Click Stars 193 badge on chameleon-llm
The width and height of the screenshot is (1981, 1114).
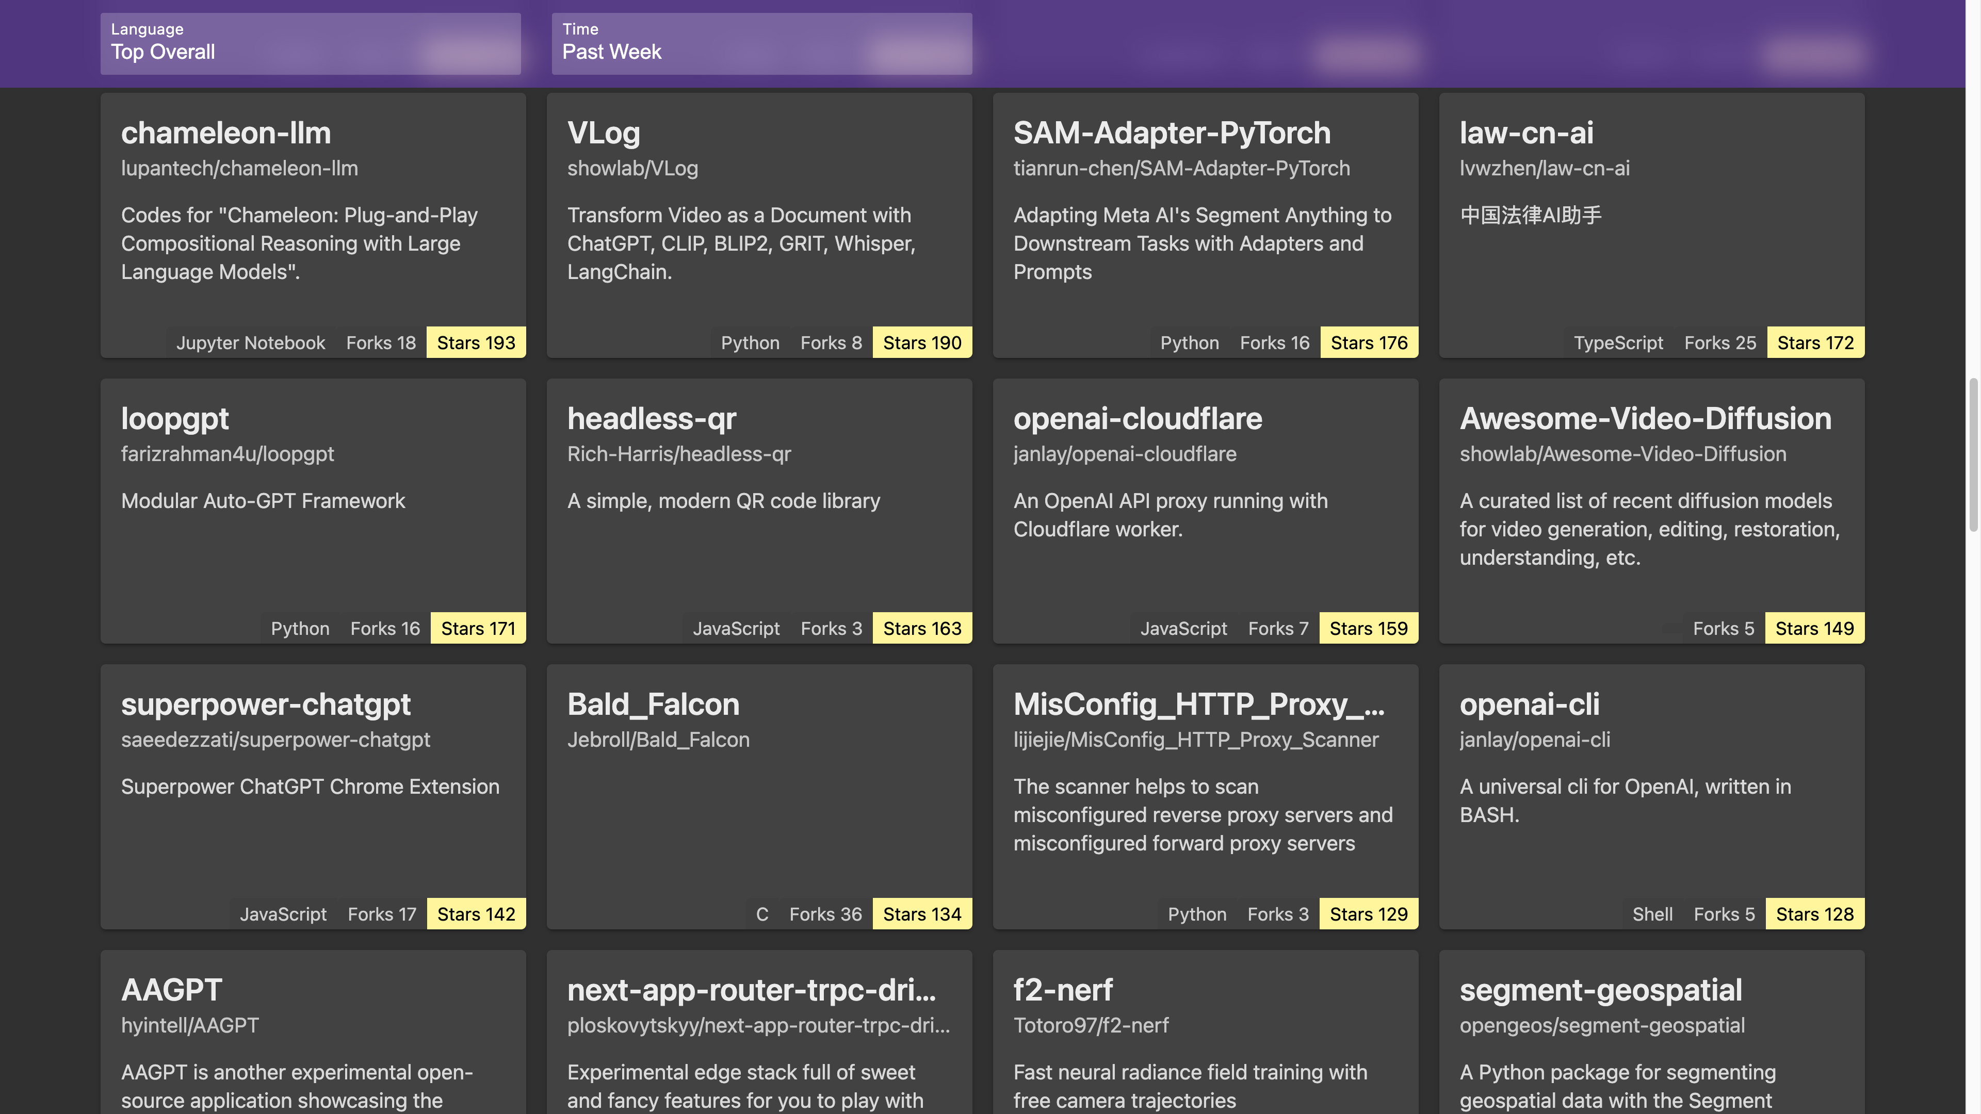pos(476,343)
